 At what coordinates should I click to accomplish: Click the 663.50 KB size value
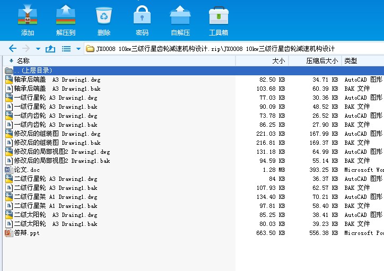point(270,233)
